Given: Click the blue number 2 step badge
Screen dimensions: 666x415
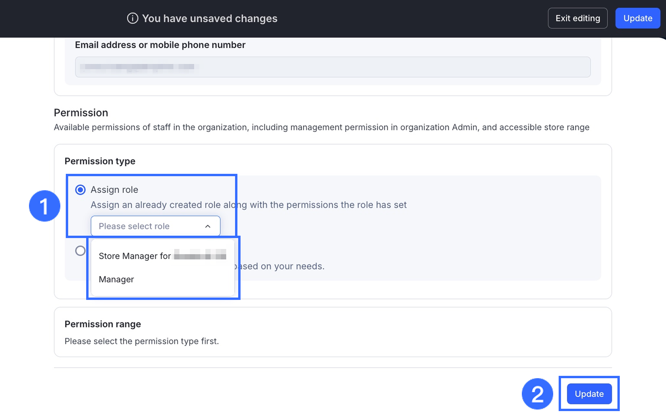Looking at the screenshot, I should [537, 394].
